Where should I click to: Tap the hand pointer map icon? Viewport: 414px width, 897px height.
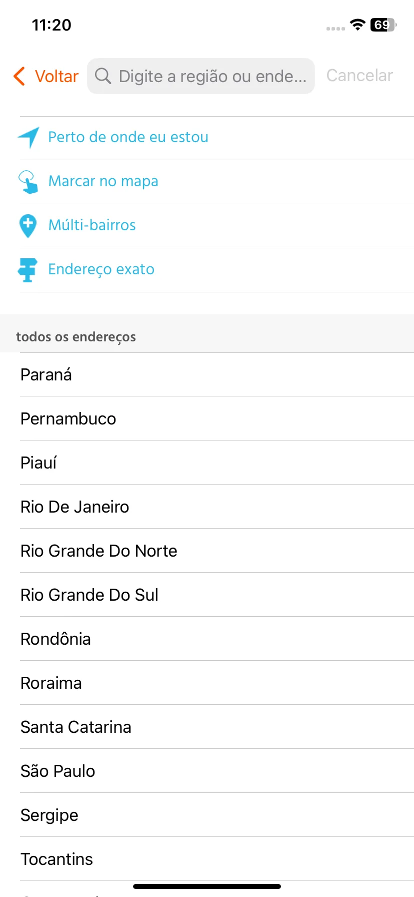tap(28, 182)
